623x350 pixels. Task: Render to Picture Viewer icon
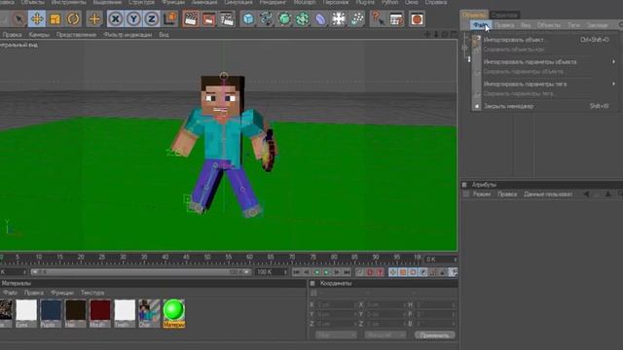coord(209,18)
